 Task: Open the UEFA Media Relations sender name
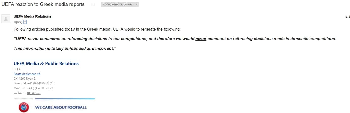point(32,16)
